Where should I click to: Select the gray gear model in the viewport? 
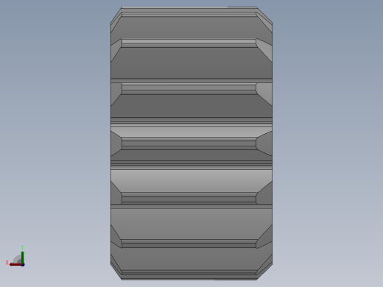point(191,143)
